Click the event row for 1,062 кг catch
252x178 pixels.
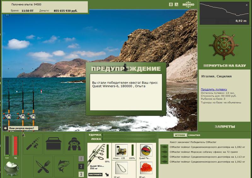[207, 162]
